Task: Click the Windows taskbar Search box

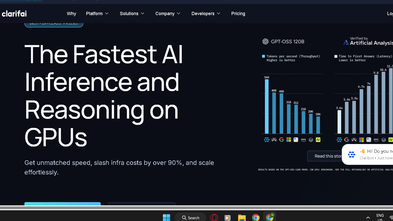Action: point(191,218)
